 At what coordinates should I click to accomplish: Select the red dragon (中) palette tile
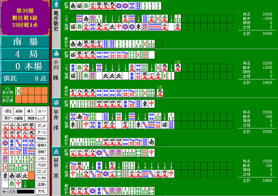click(19, 184)
